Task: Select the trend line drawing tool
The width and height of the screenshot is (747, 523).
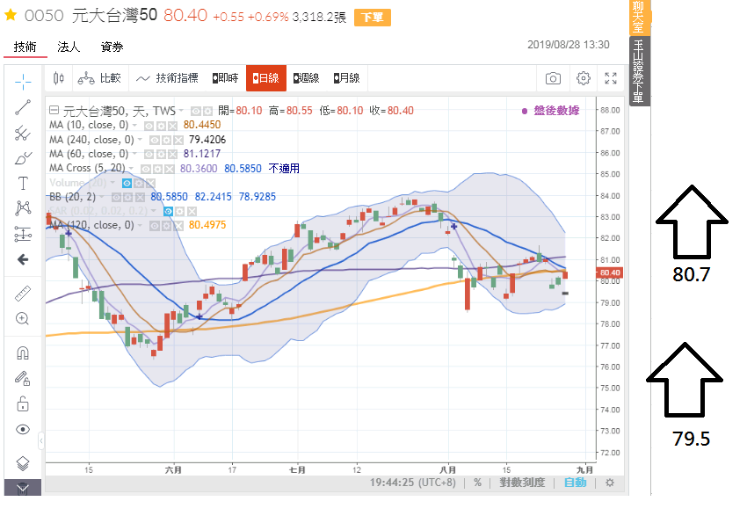Action: pos(23,107)
